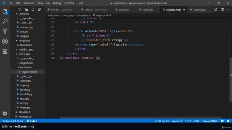Open the Help menu
Screen dimensions: 232x130
[80, 3]
